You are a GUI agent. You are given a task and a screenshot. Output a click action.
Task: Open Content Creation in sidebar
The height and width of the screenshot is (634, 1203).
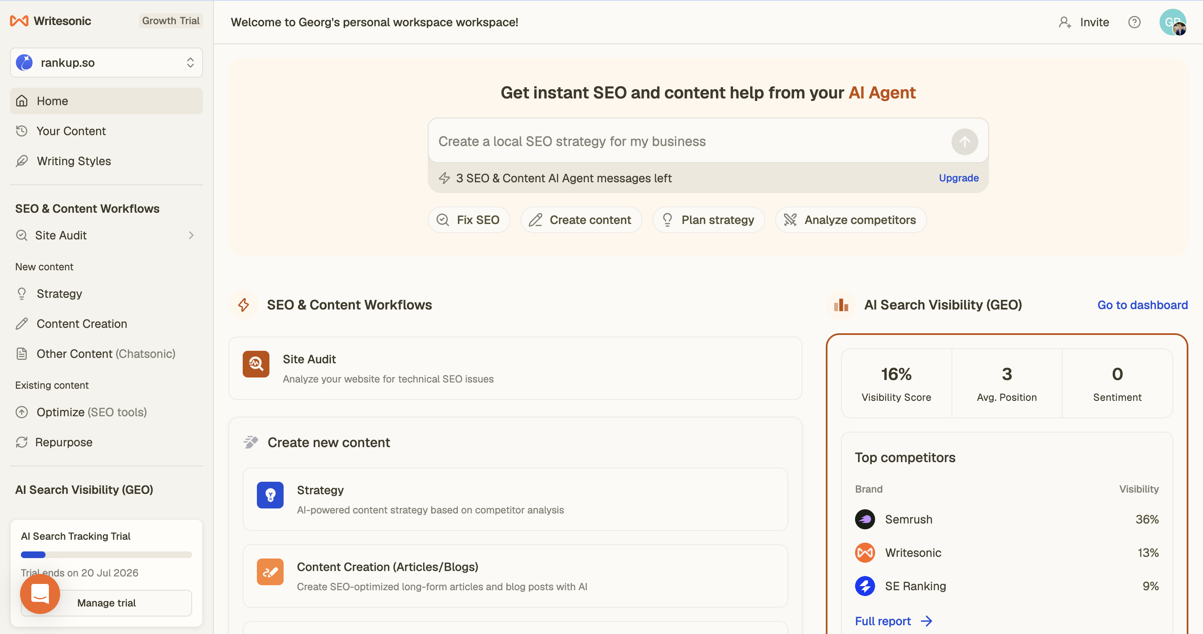click(x=107, y=324)
